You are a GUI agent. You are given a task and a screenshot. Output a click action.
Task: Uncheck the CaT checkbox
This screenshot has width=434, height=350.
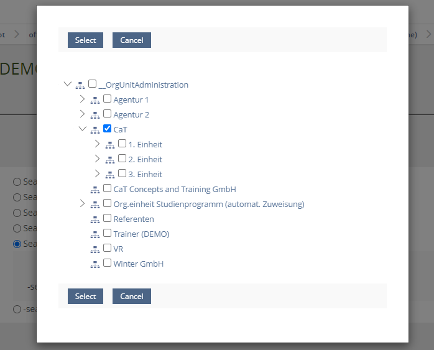pos(108,129)
